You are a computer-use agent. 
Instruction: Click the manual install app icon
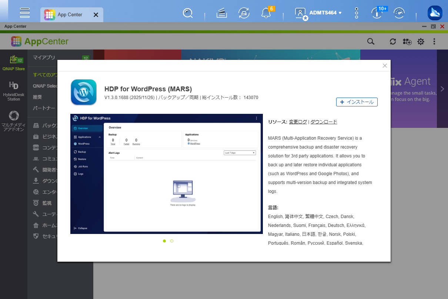(x=407, y=41)
